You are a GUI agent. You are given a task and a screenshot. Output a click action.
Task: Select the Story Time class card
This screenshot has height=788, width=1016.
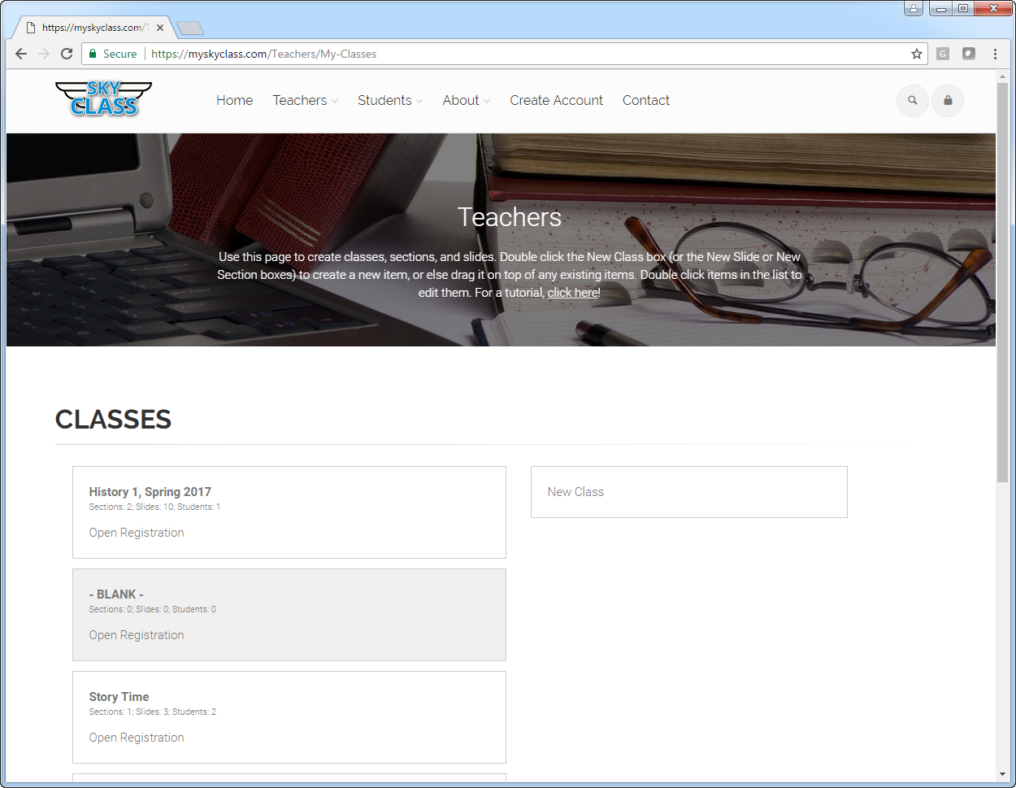tap(289, 717)
